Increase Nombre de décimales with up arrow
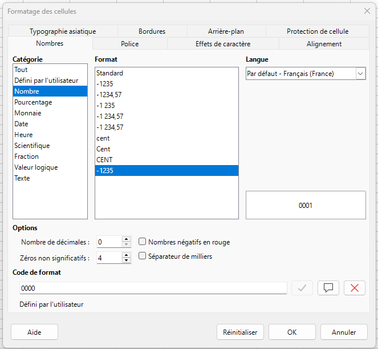378x349 pixels. click(127, 239)
